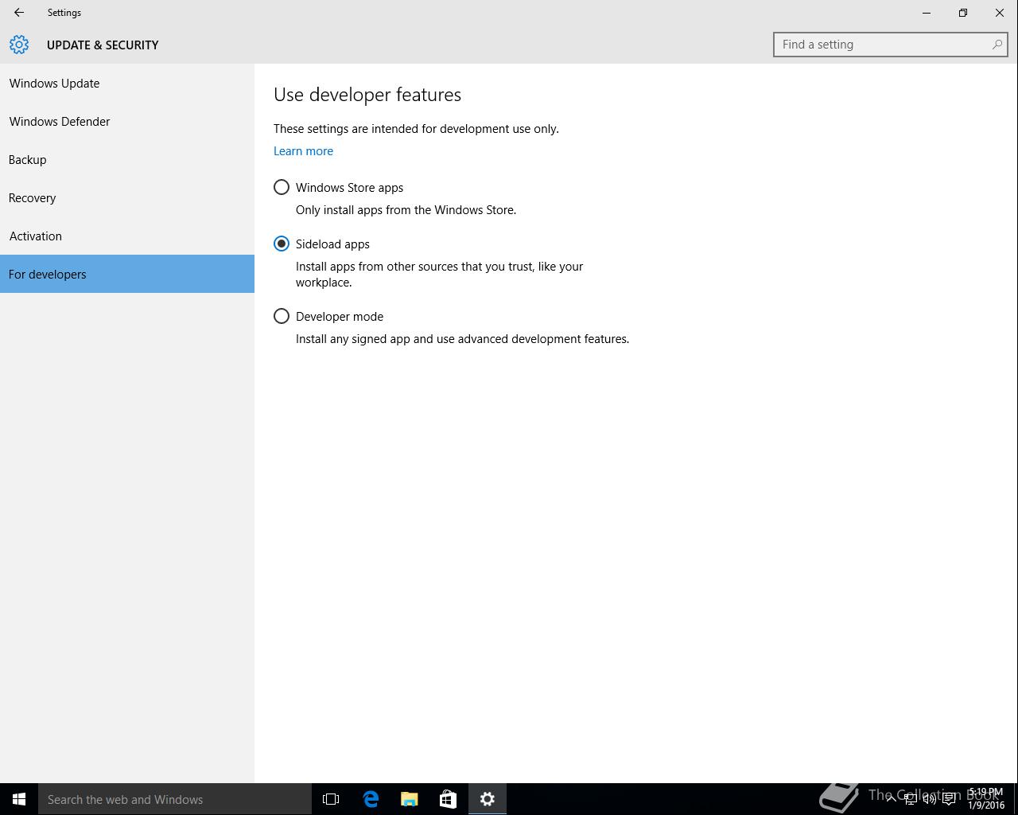Select the For developers section

(x=127, y=274)
